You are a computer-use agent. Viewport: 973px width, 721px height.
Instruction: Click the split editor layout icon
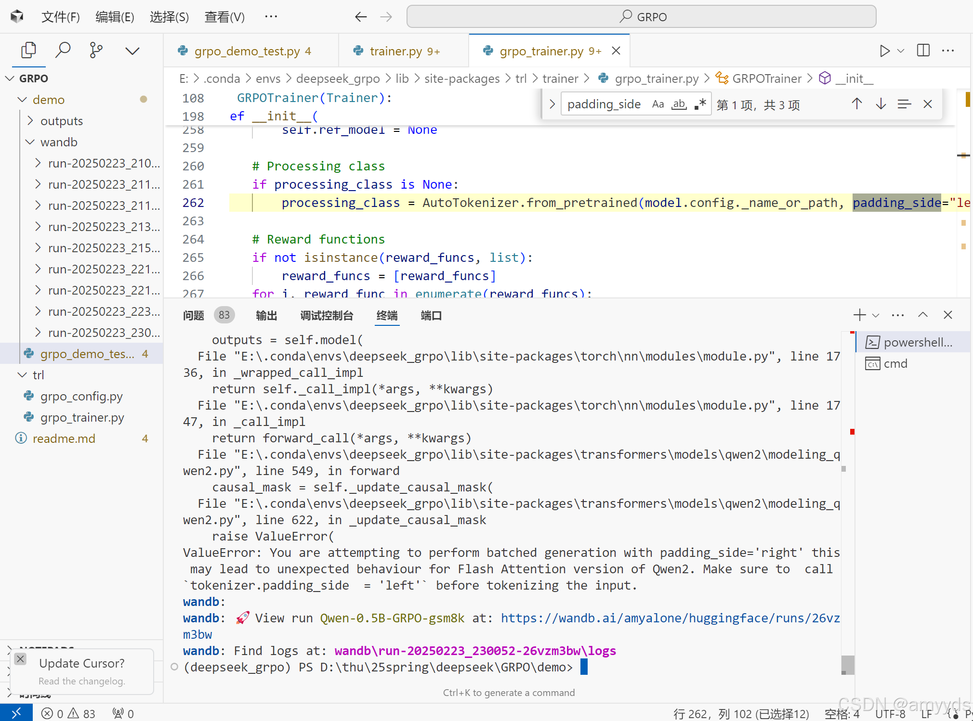(923, 51)
